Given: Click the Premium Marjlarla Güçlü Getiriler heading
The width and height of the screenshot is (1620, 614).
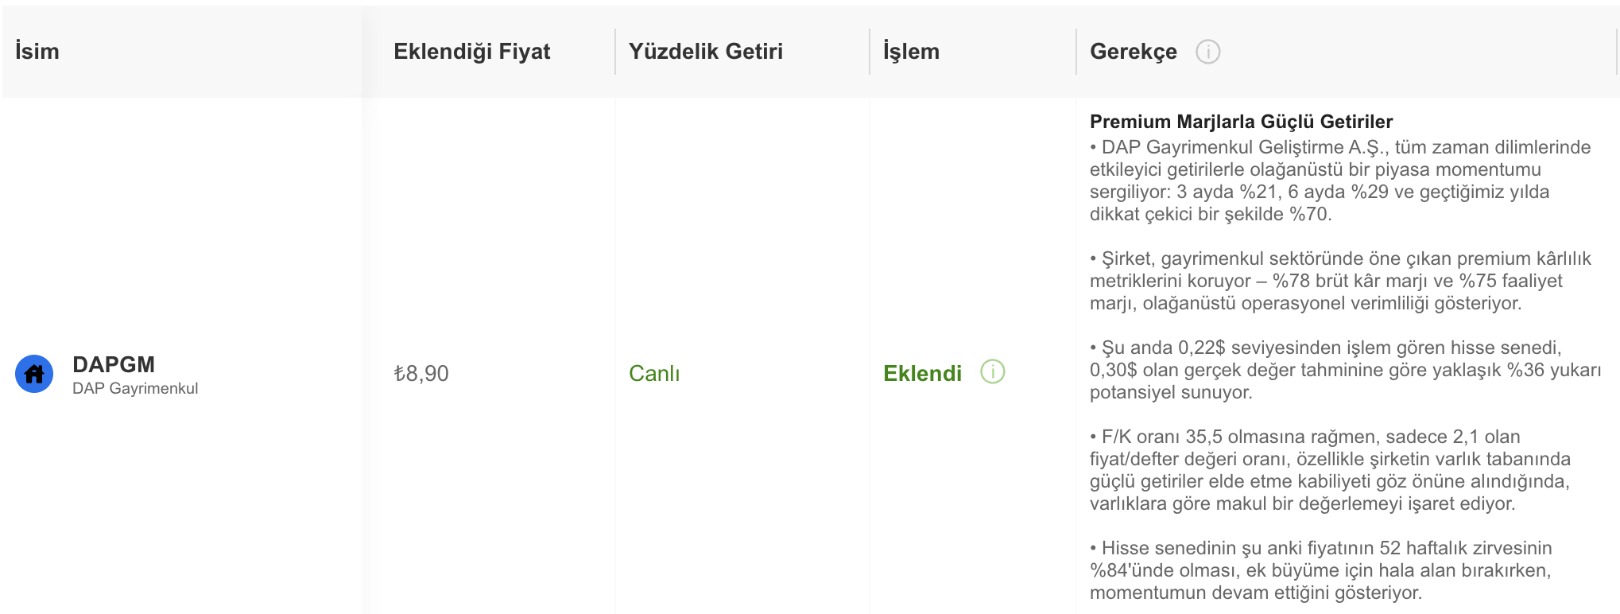Looking at the screenshot, I should 1241,122.
